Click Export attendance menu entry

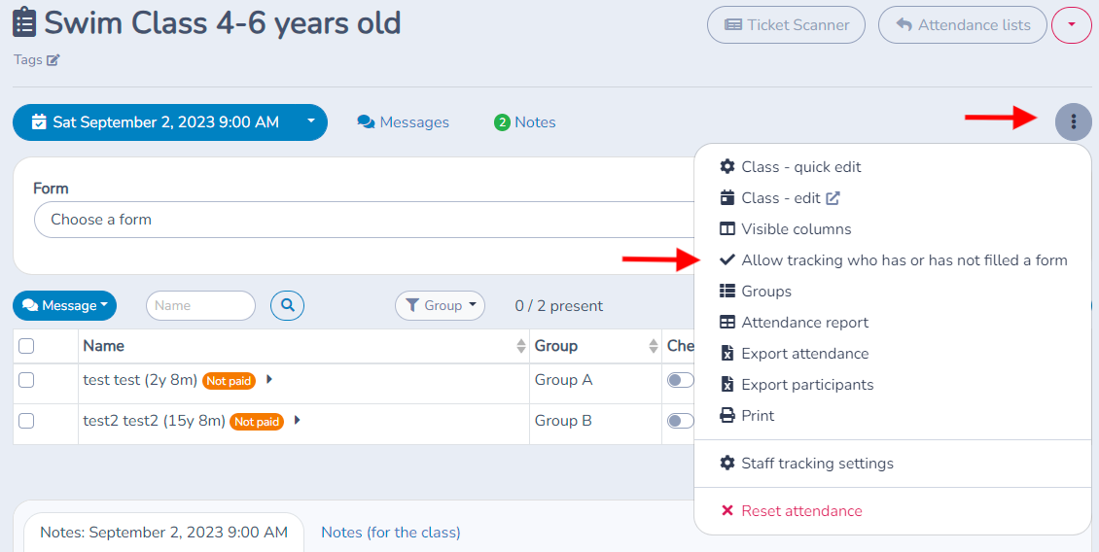pos(795,354)
